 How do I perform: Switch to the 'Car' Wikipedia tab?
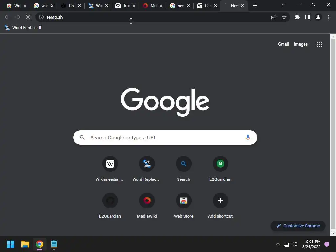204,6
